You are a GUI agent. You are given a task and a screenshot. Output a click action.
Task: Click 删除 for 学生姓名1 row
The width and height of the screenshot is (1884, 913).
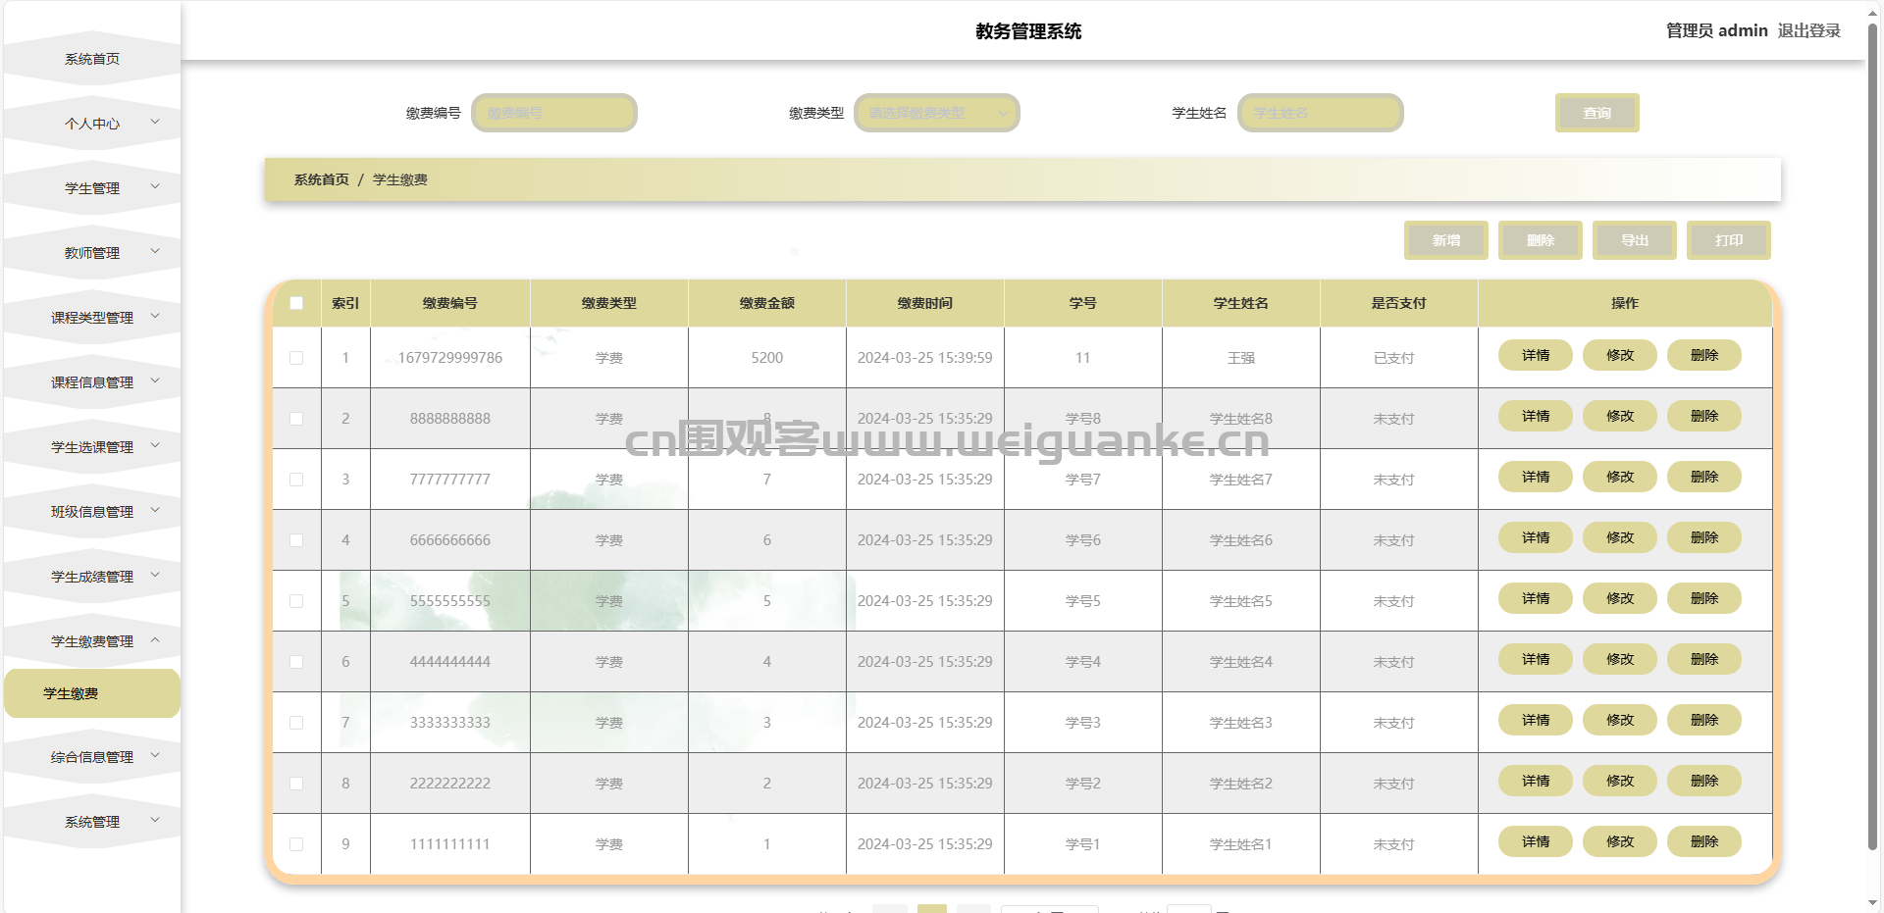point(1704,841)
